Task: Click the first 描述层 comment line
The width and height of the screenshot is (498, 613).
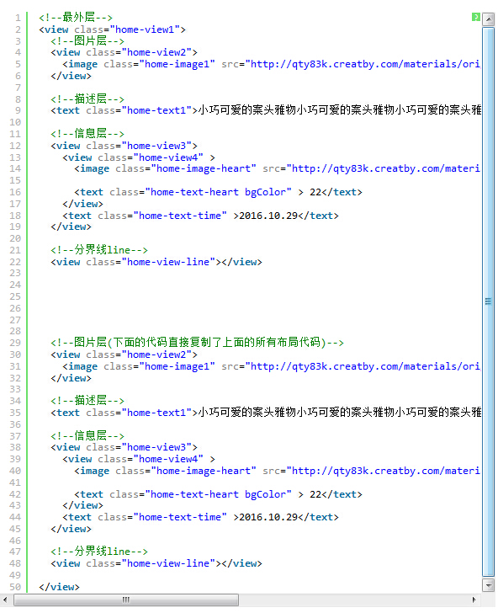Action: pyautogui.click(x=87, y=99)
